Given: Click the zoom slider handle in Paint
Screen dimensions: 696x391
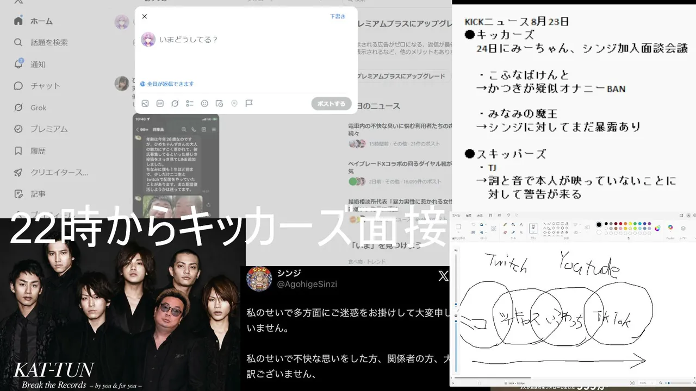Looking at the screenshot, I should pos(669,383).
